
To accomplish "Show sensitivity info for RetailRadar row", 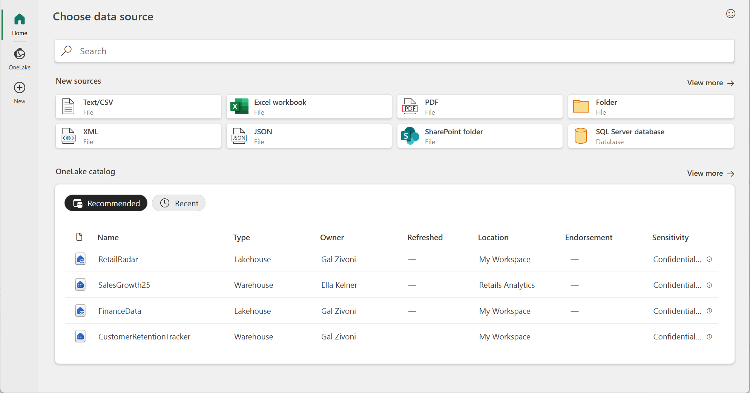I will 709,259.
